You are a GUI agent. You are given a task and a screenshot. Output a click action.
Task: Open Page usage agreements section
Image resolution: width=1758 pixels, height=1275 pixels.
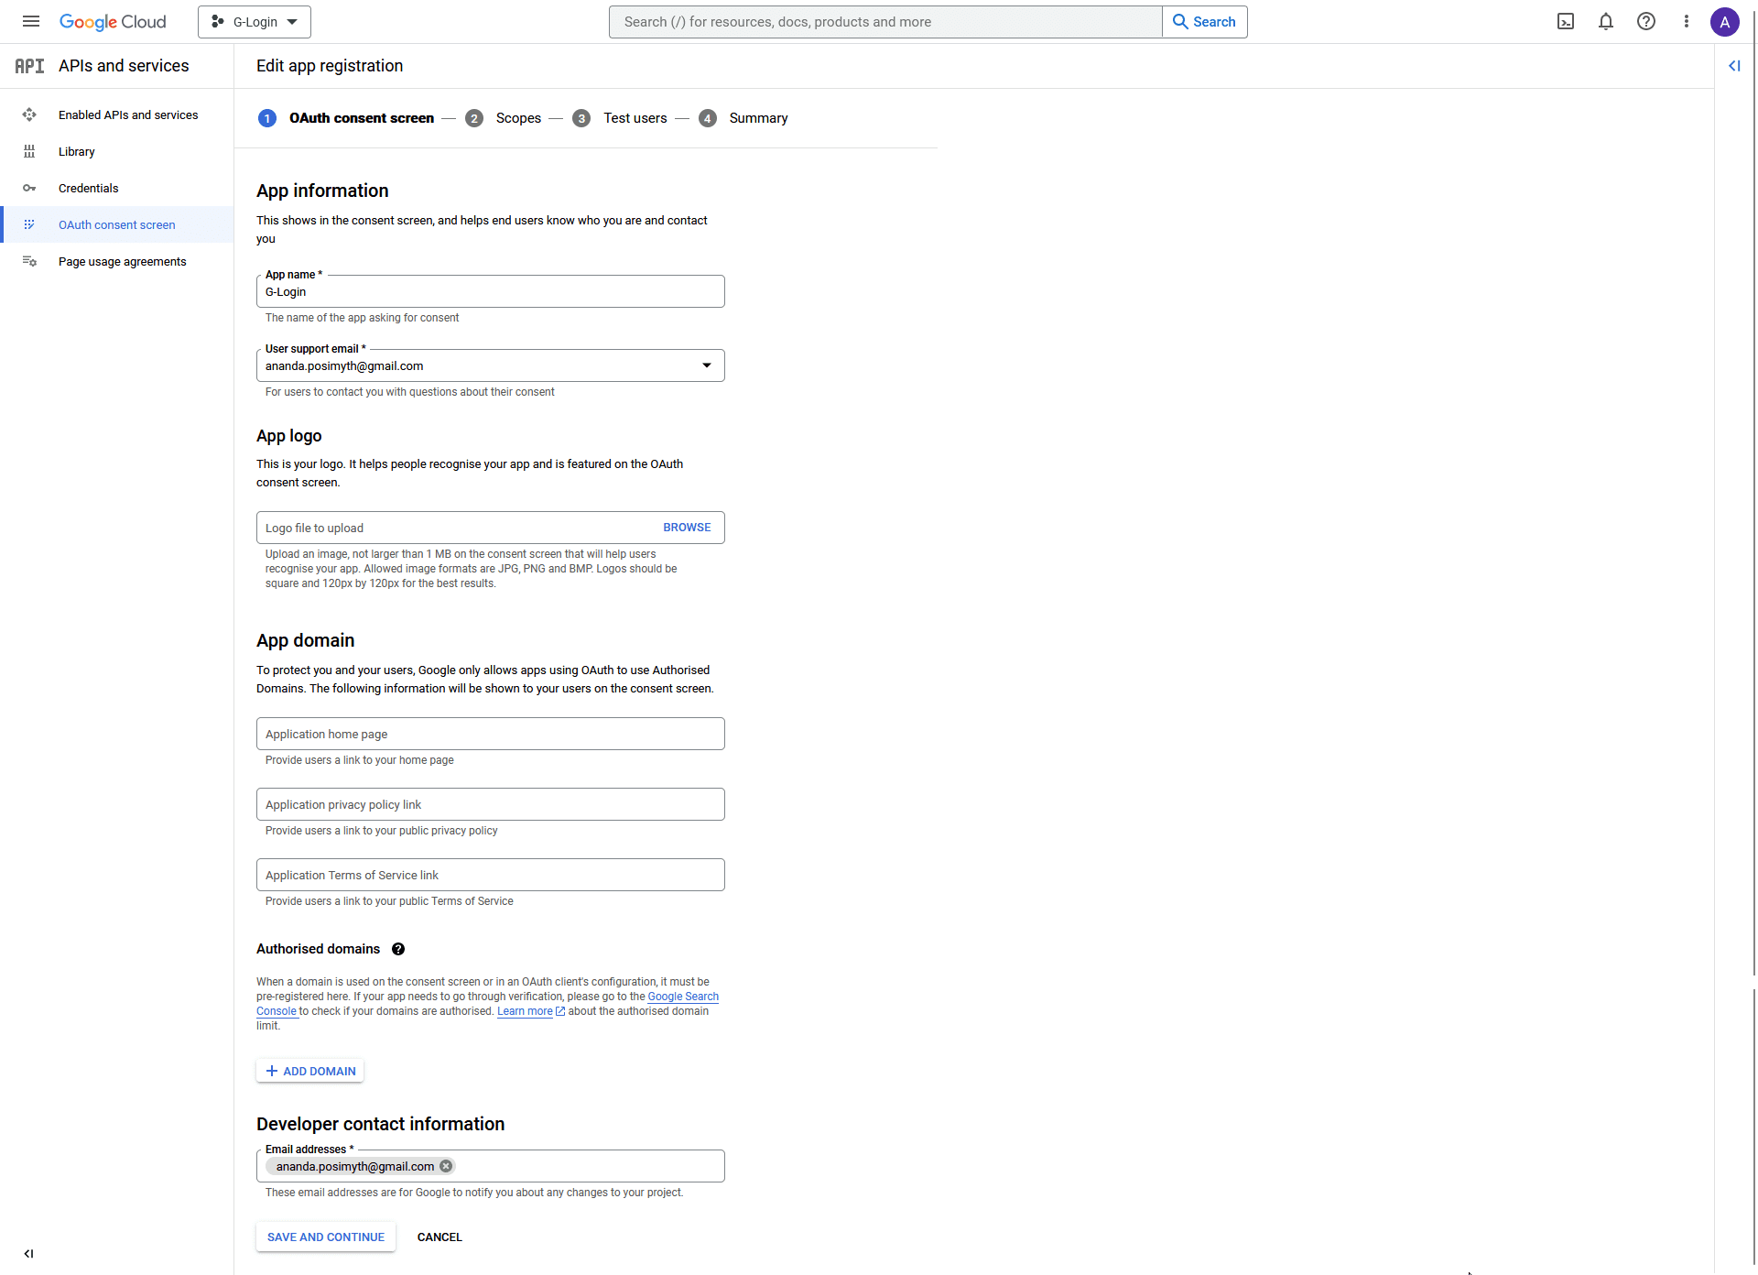[122, 261]
